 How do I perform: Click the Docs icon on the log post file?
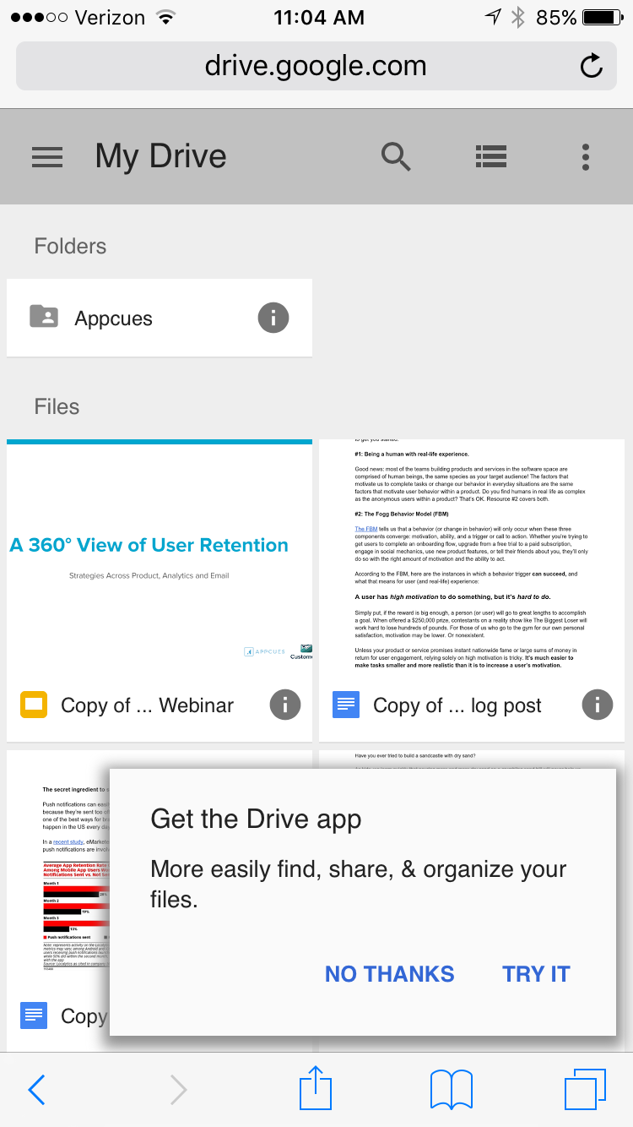point(346,705)
